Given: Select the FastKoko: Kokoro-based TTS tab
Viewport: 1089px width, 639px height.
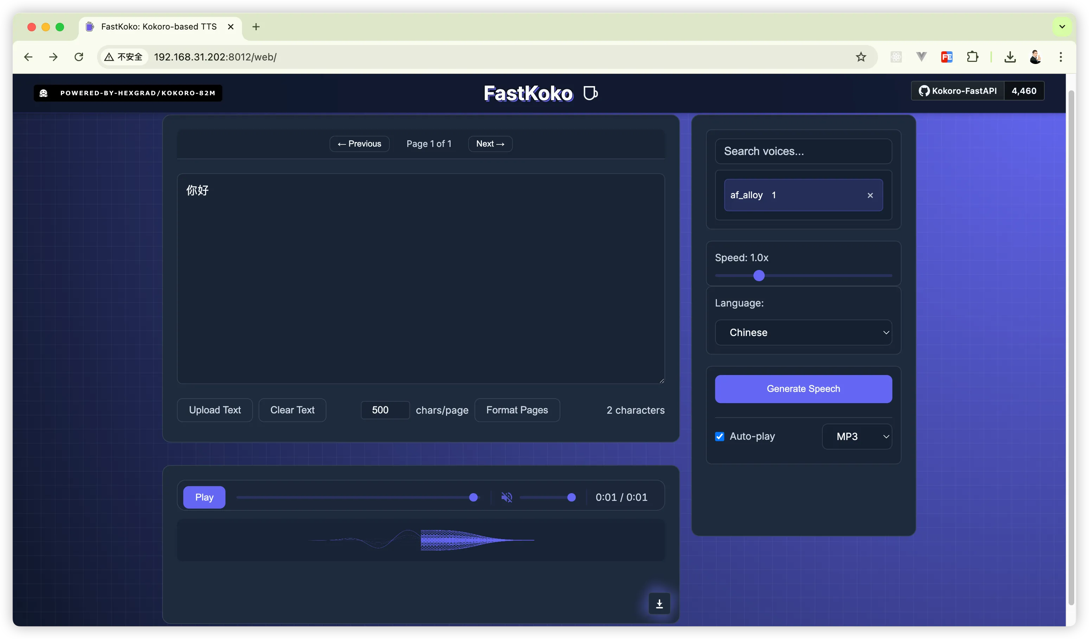Looking at the screenshot, I should 159,27.
